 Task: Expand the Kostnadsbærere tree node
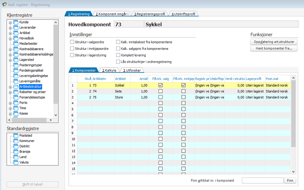[x=10, y=49]
